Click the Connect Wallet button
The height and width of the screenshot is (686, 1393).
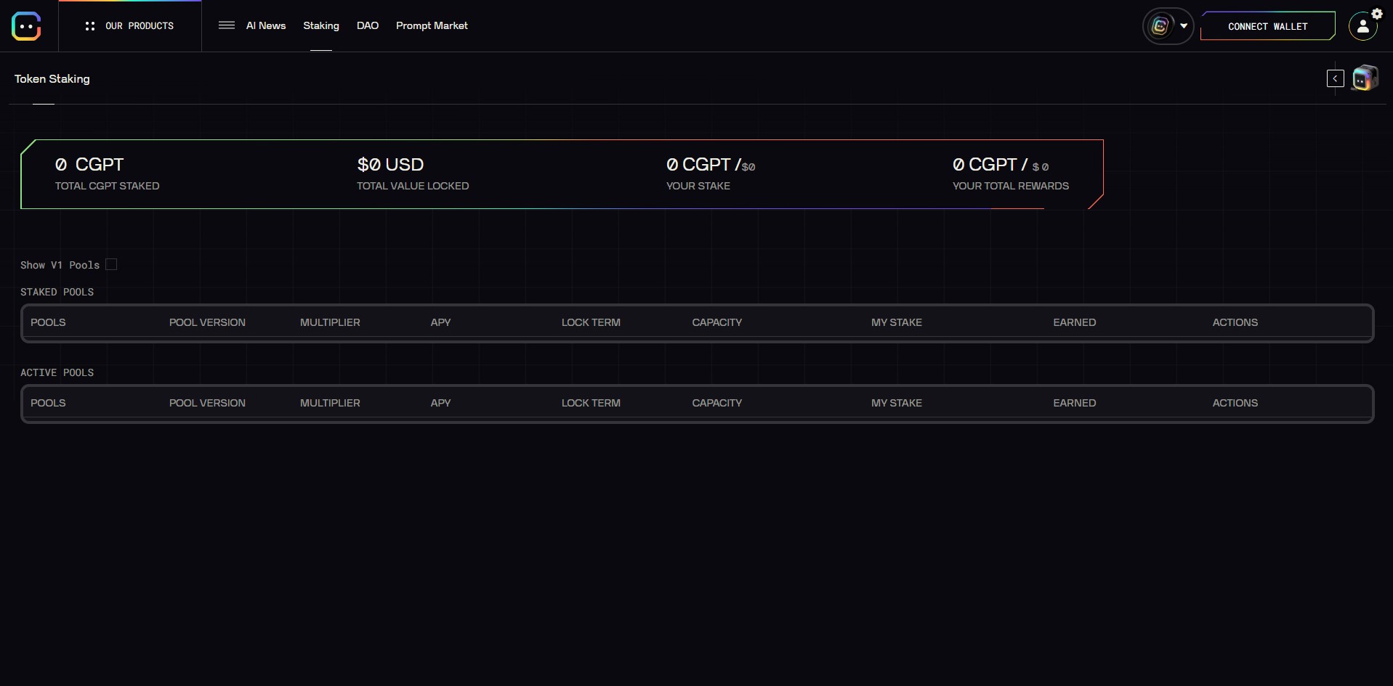click(x=1267, y=26)
